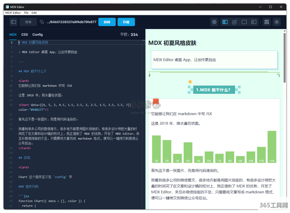The image size is (290, 213).
Task: Click the '### 组件代码' line in editor
Action: pyautogui.click(x=28, y=186)
